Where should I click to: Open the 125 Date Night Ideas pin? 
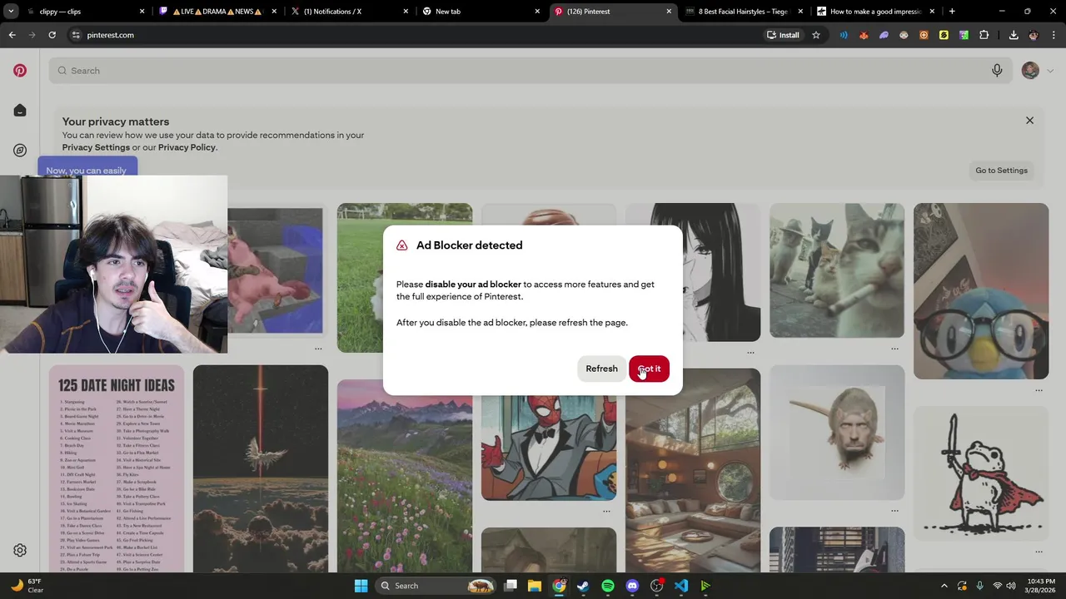(117, 468)
